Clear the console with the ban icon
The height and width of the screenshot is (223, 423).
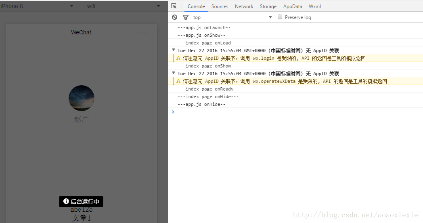point(174,17)
